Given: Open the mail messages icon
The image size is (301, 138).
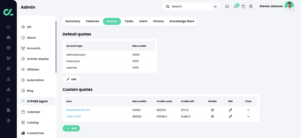Looking at the screenshot, I should pyautogui.click(x=227, y=7).
